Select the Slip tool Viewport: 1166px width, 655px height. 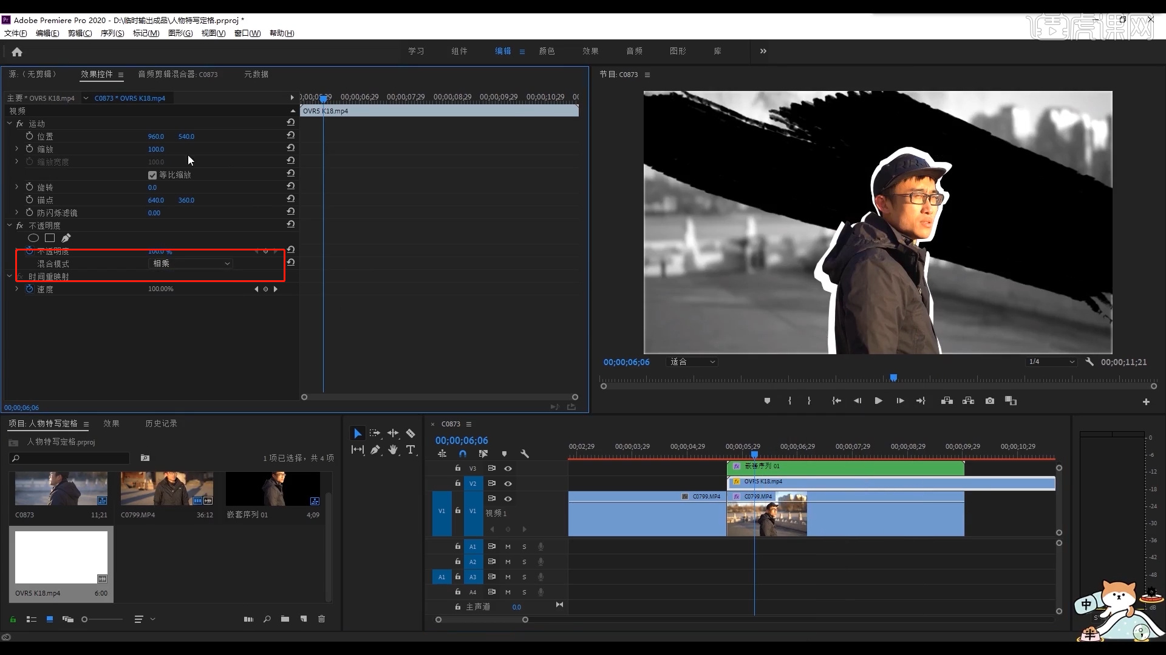click(358, 449)
